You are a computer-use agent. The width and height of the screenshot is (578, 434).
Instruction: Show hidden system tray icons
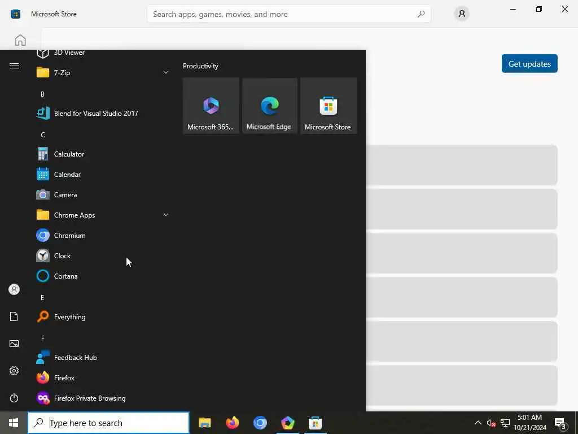point(478,423)
